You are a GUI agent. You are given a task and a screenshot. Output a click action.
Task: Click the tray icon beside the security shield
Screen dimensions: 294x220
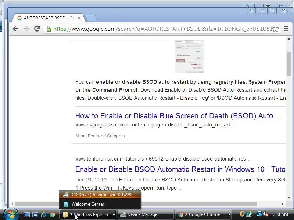pos(249,214)
